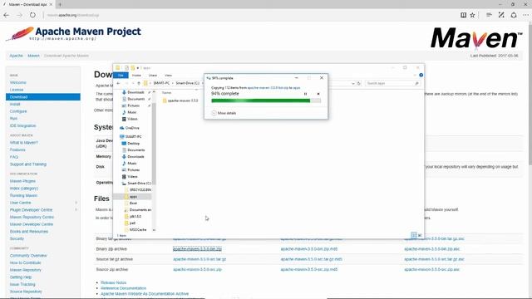
Task: Expand the Explorer ribbon chevron
Action: click(x=415, y=76)
